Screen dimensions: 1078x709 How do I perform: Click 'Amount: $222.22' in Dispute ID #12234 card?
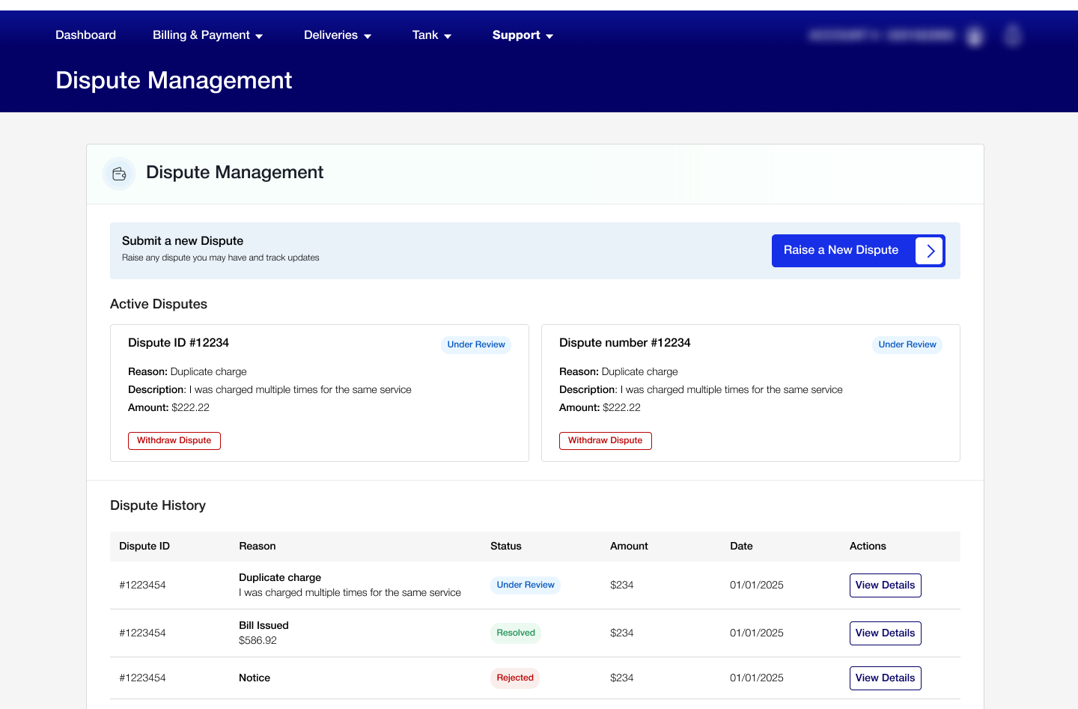click(x=168, y=408)
